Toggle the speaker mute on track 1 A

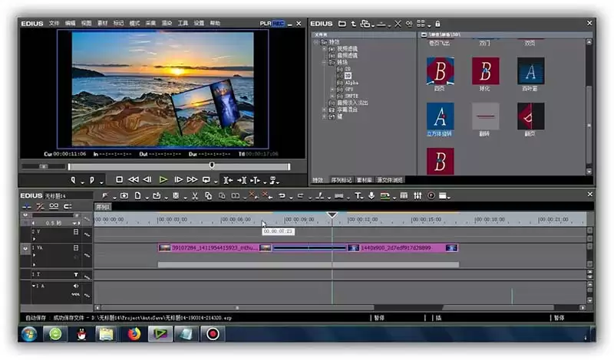[75, 286]
